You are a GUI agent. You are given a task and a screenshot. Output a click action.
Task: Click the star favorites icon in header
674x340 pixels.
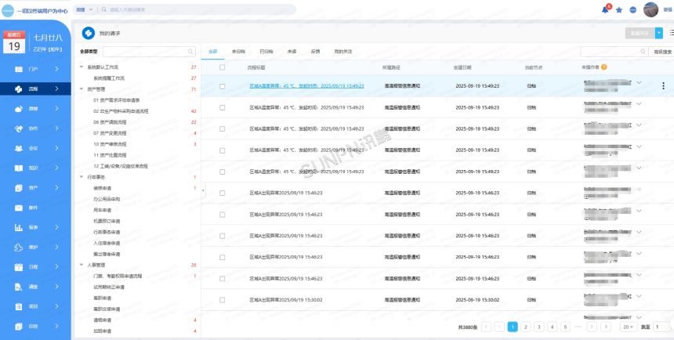[x=619, y=10]
